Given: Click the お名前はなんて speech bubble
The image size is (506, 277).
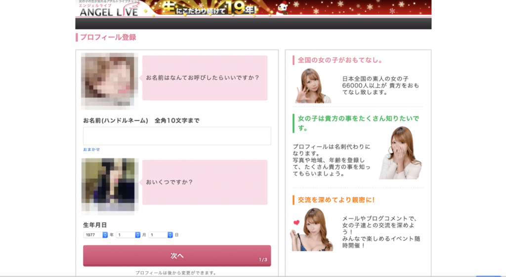Looking at the screenshot, I should pos(205,78).
